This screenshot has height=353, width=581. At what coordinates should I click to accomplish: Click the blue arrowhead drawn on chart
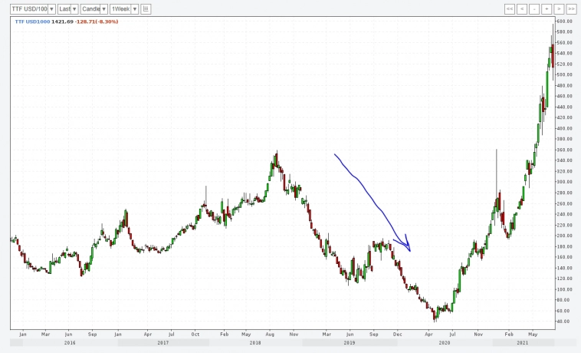[x=408, y=246]
